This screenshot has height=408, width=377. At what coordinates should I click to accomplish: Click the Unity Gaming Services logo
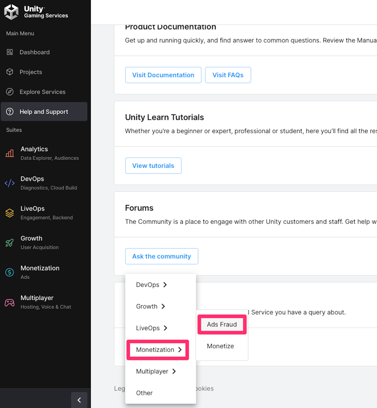[11, 12]
